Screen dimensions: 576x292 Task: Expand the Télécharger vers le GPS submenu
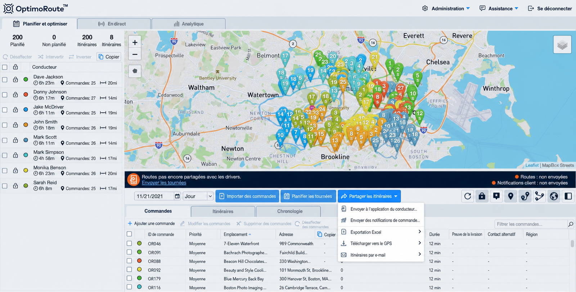click(381, 243)
